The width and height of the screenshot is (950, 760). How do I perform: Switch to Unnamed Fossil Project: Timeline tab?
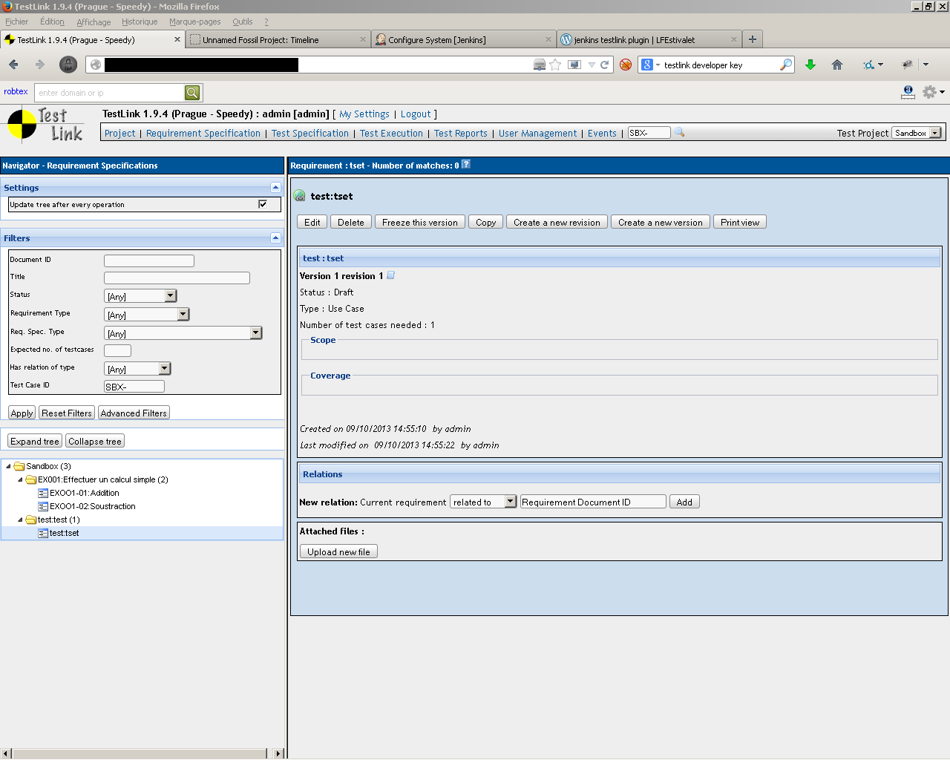pos(278,39)
